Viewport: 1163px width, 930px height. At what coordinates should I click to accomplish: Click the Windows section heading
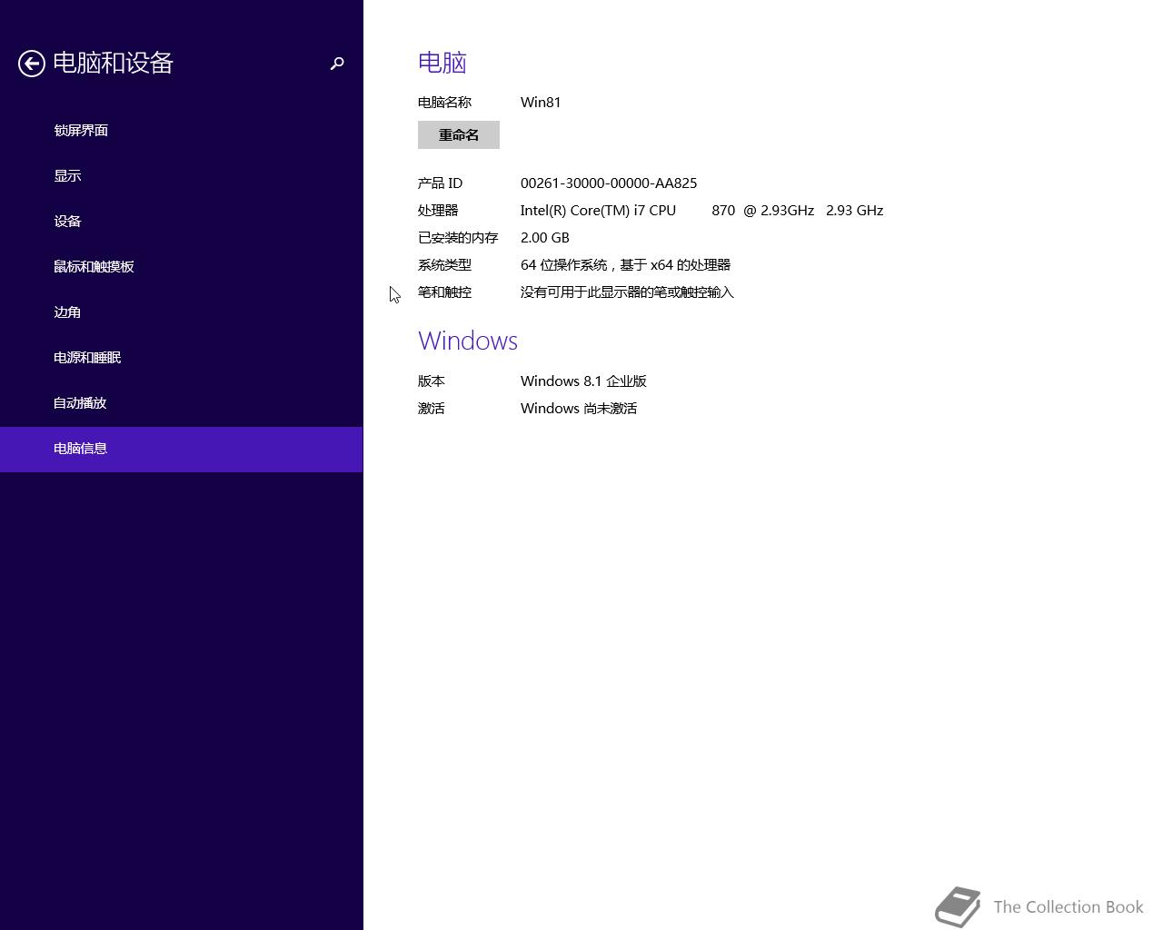pos(468,341)
